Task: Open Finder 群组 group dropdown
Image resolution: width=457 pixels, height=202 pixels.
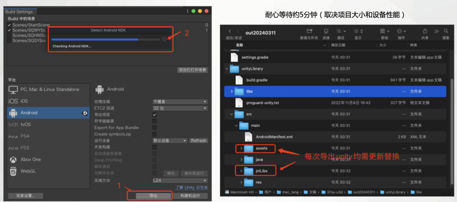Action: coord(384,31)
